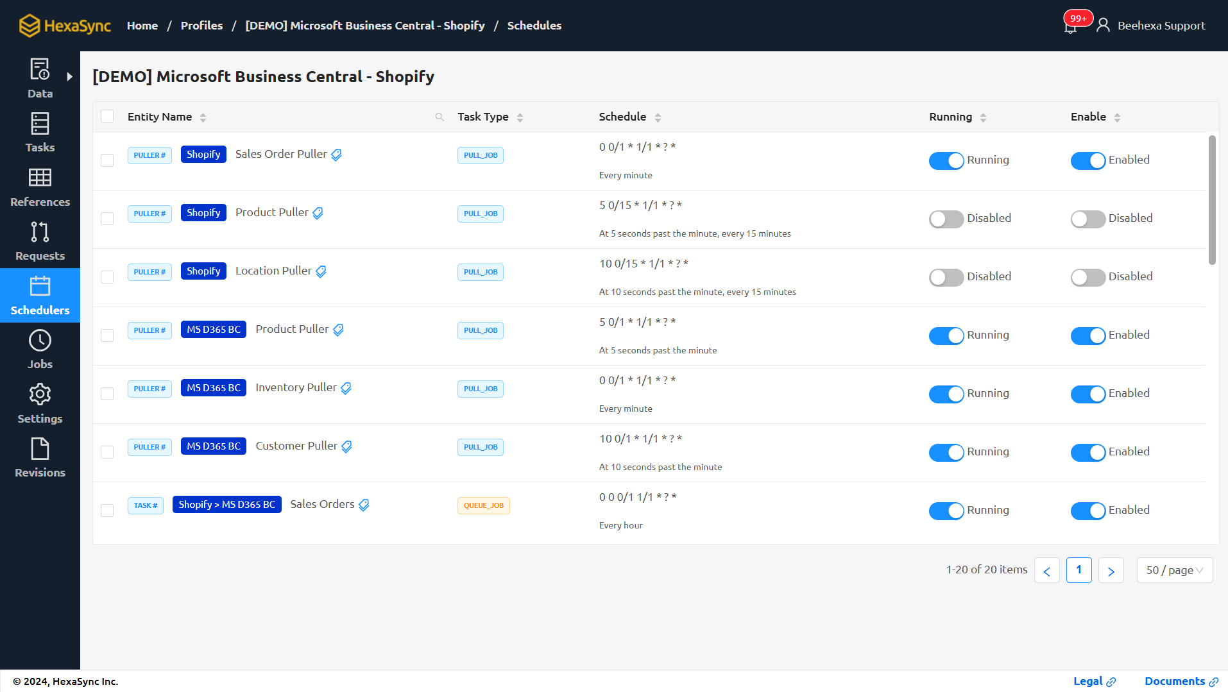Open the Documents link

(1181, 681)
